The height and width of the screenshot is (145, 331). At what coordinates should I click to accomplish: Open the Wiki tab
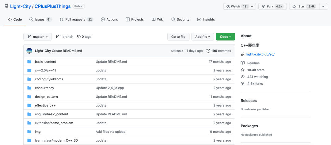pyautogui.click(x=158, y=19)
